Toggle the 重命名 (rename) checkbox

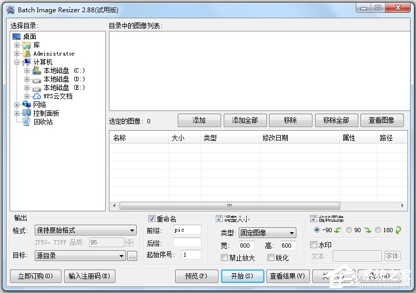point(152,219)
